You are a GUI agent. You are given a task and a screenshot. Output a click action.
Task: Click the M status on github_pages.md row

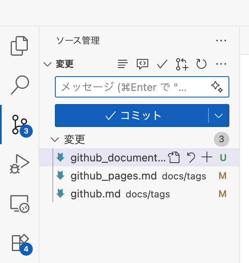pyautogui.click(x=222, y=176)
